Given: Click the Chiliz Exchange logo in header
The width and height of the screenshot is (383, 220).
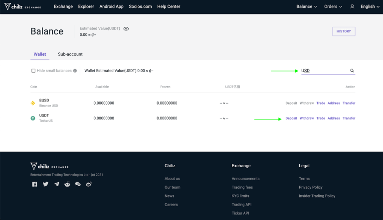Looking at the screenshot, I should 23,6.
